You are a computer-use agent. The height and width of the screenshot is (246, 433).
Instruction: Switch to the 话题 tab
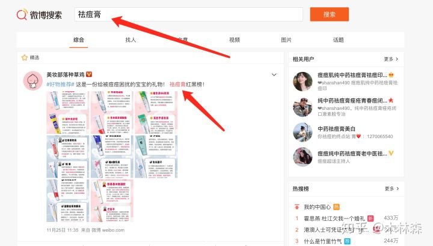pos(338,40)
